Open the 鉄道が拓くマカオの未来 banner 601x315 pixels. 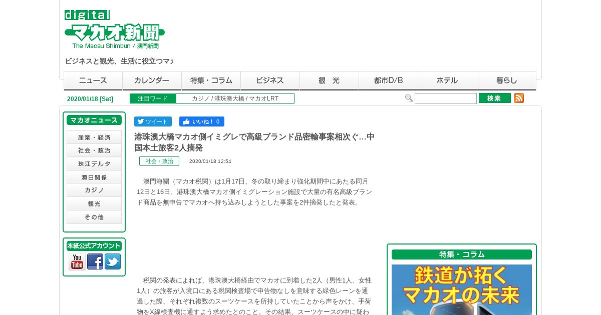pos(462,289)
